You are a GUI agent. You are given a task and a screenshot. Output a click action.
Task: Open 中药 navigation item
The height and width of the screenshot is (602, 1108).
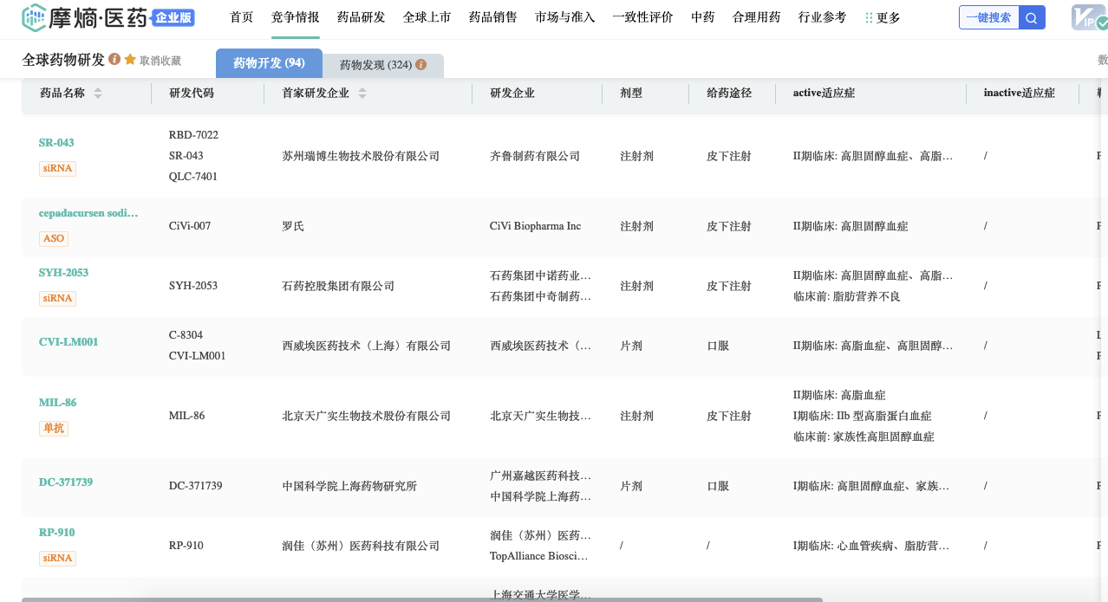702,17
